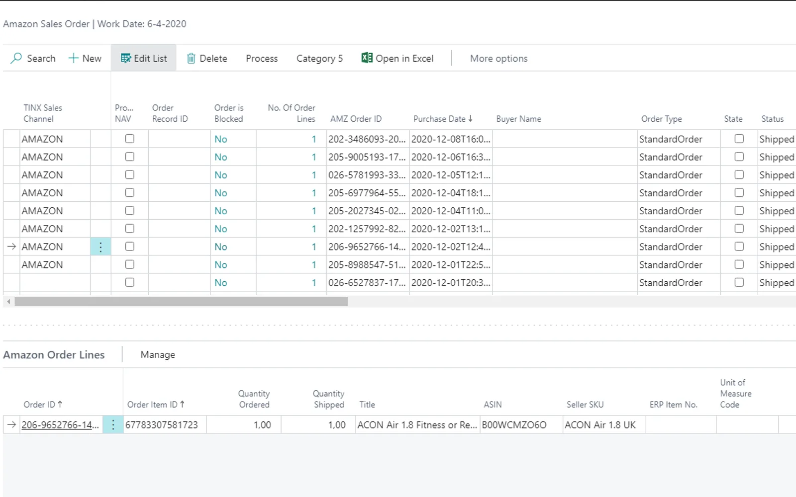The height and width of the screenshot is (497, 796).
Task: Tick Pro NAV checkbox for order 205-9005193
Action: coord(130,157)
